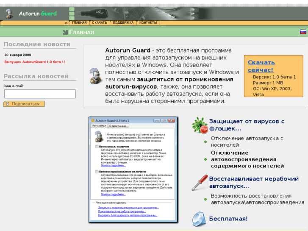The image size is (308, 231).
Task: Click the Рассылка новостей heading
Action: click(x=36, y=76)
